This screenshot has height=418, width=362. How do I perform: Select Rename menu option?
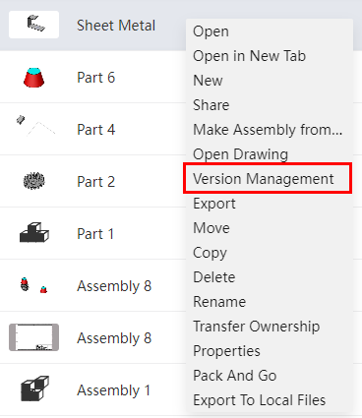pyautogui.click(x=219, y=302)
